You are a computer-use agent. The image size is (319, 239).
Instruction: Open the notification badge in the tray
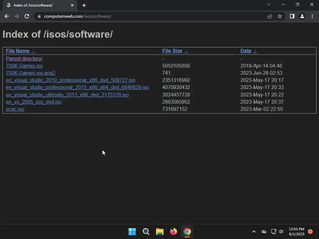pos(310,232)
